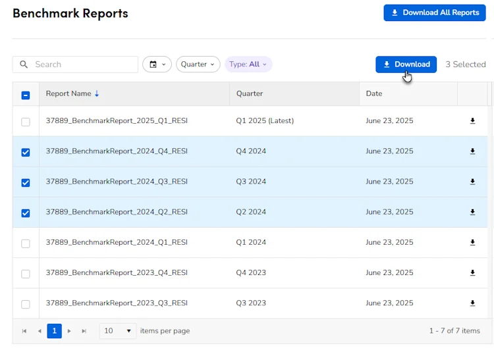The width and height of the screenshot is (494, 354).
Task: Open the Quarter filter dropdown
Action: pyautogui.click(x=198, y=64)
